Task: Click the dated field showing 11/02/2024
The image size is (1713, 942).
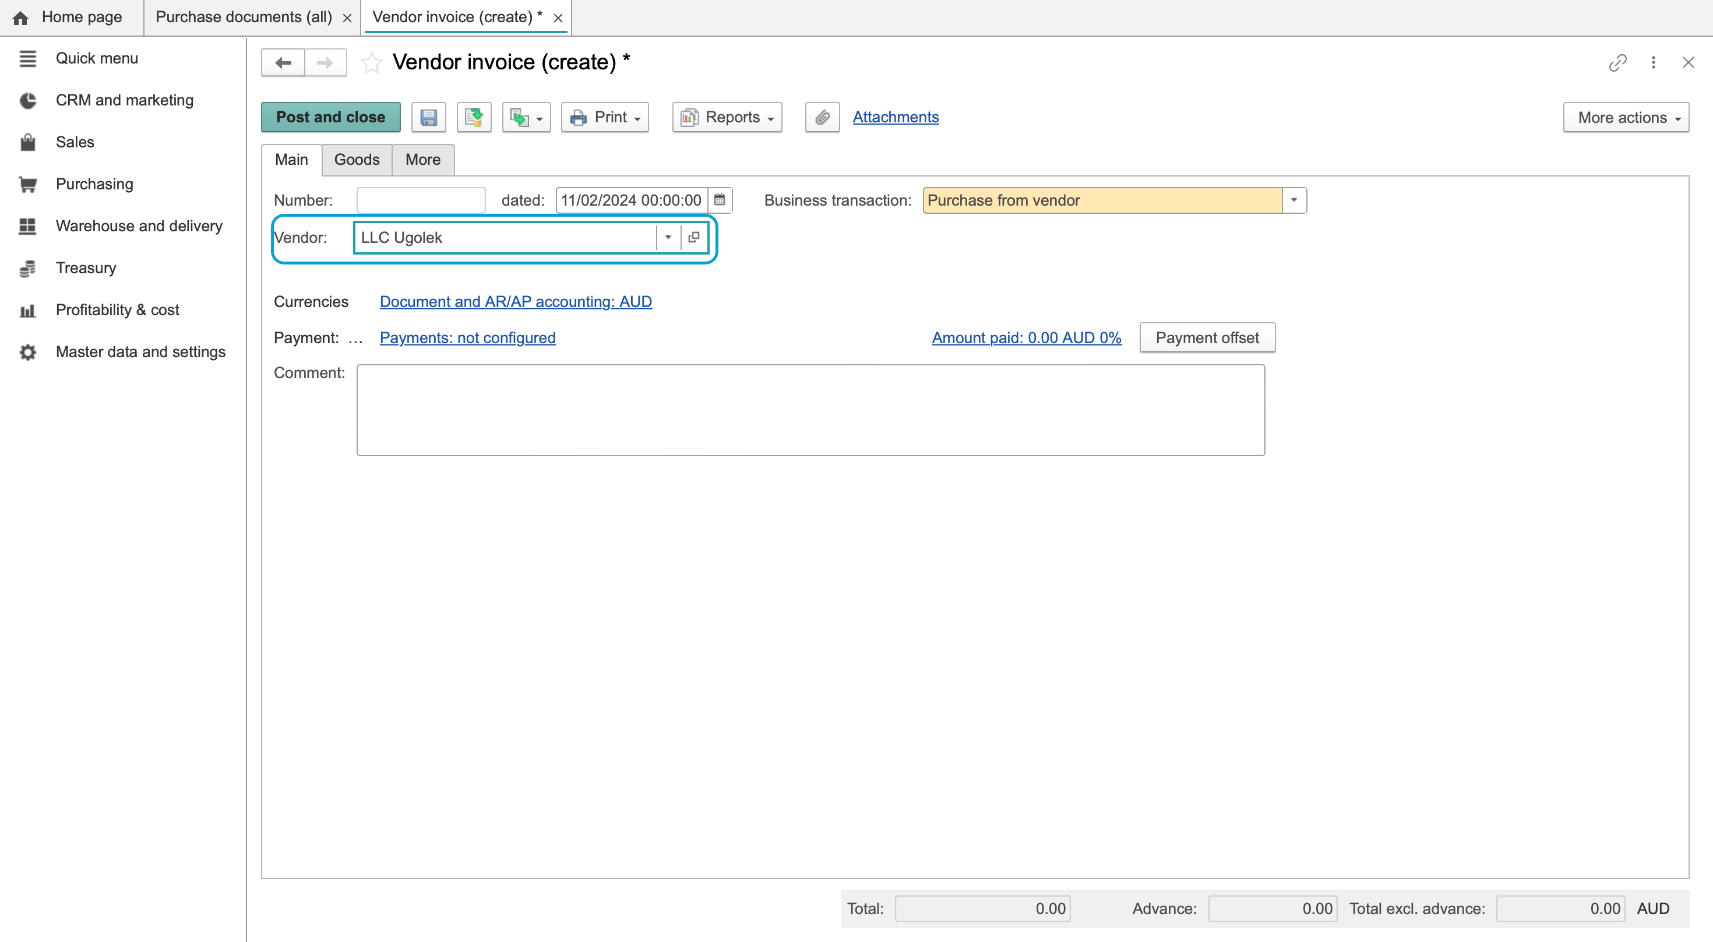Action: [631, 200]
